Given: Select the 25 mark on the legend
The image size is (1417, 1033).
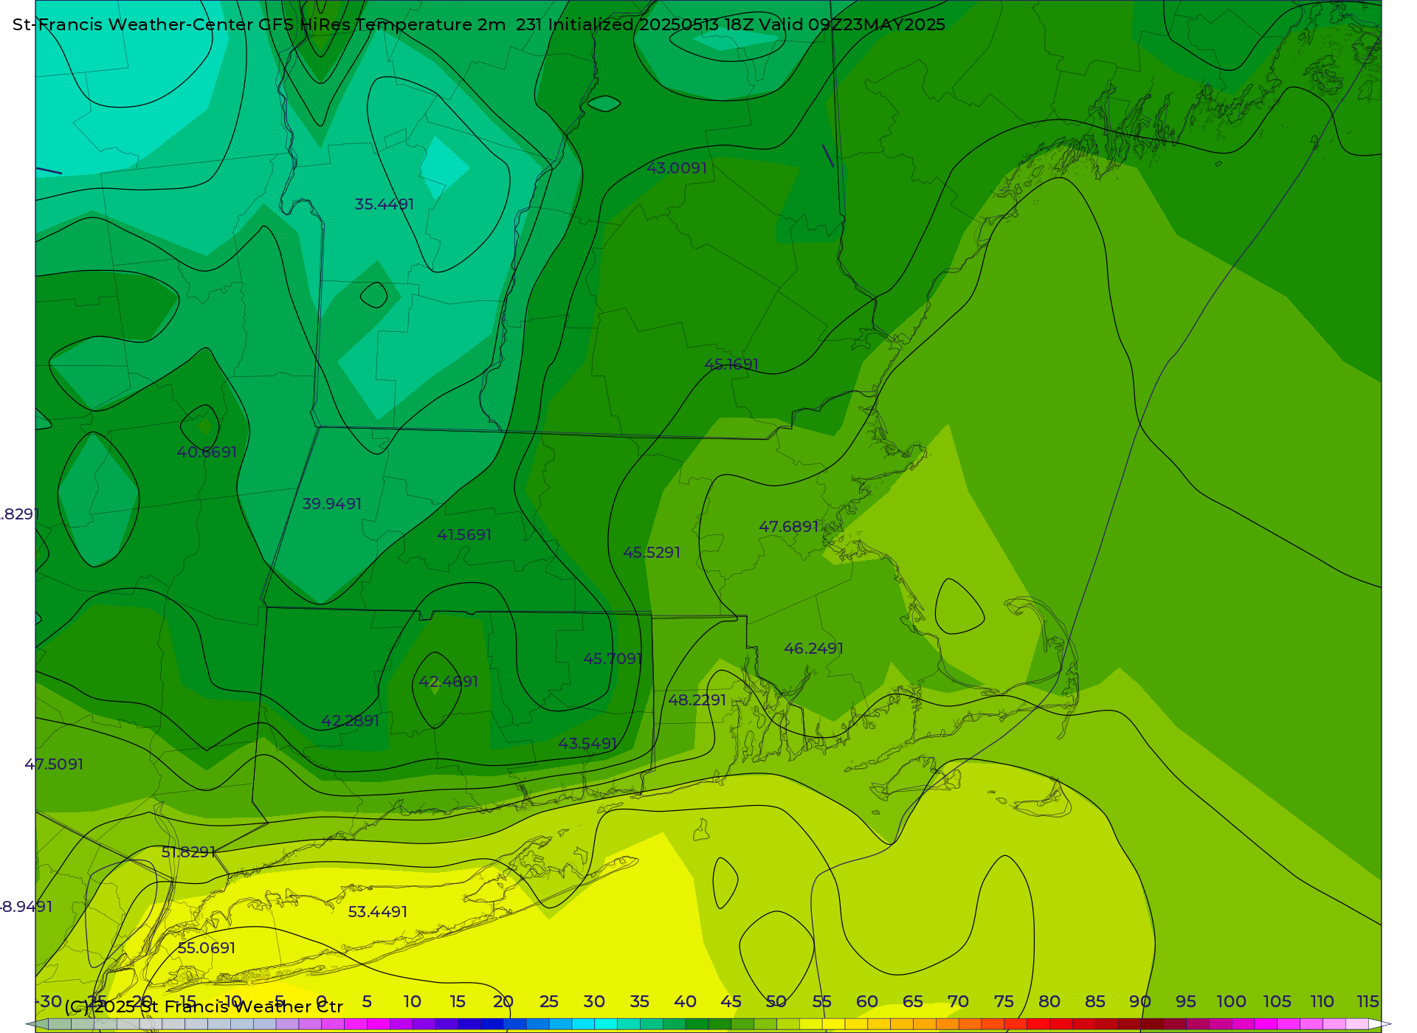Looking at the screenshot, I should click(x=548, y=1001).
